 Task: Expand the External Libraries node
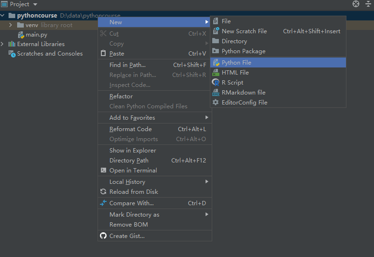coord(3,44)
